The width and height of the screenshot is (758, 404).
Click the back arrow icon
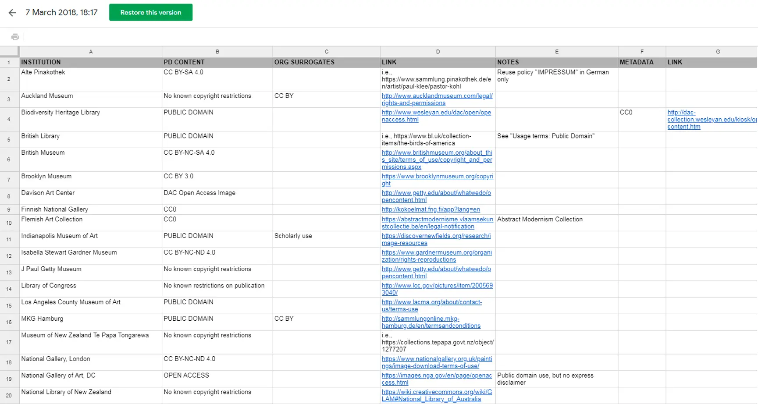[12, 13]
